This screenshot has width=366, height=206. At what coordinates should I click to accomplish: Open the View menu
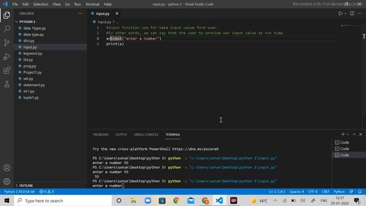57,4
